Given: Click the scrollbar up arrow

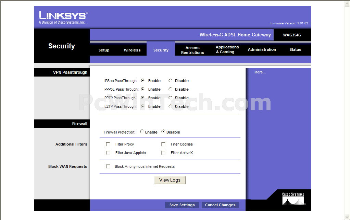Looking at the screenshot, I should coord(347,3).
